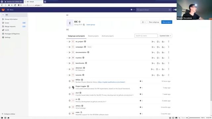Click the NPDet star icon
Viewport: 212px width, 119px height.
140,81
